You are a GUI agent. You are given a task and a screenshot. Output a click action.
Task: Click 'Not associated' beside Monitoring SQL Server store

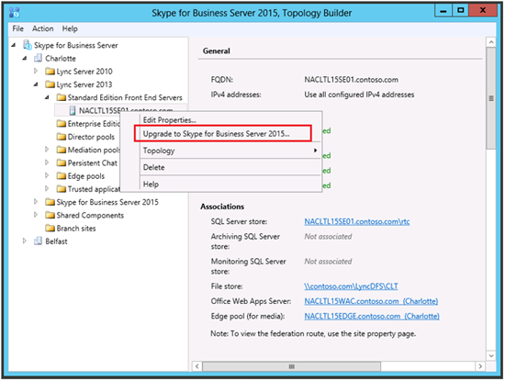(x=328, y=262)
